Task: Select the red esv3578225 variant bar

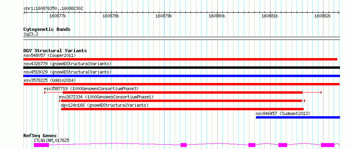Action: coord(181,84)
